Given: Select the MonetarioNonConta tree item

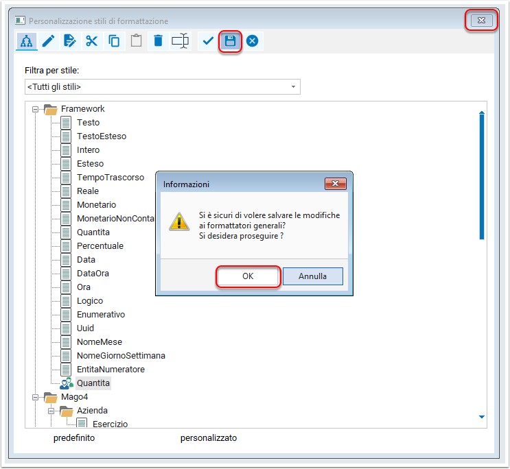Looking at the screenshot, I should point(115,219).
